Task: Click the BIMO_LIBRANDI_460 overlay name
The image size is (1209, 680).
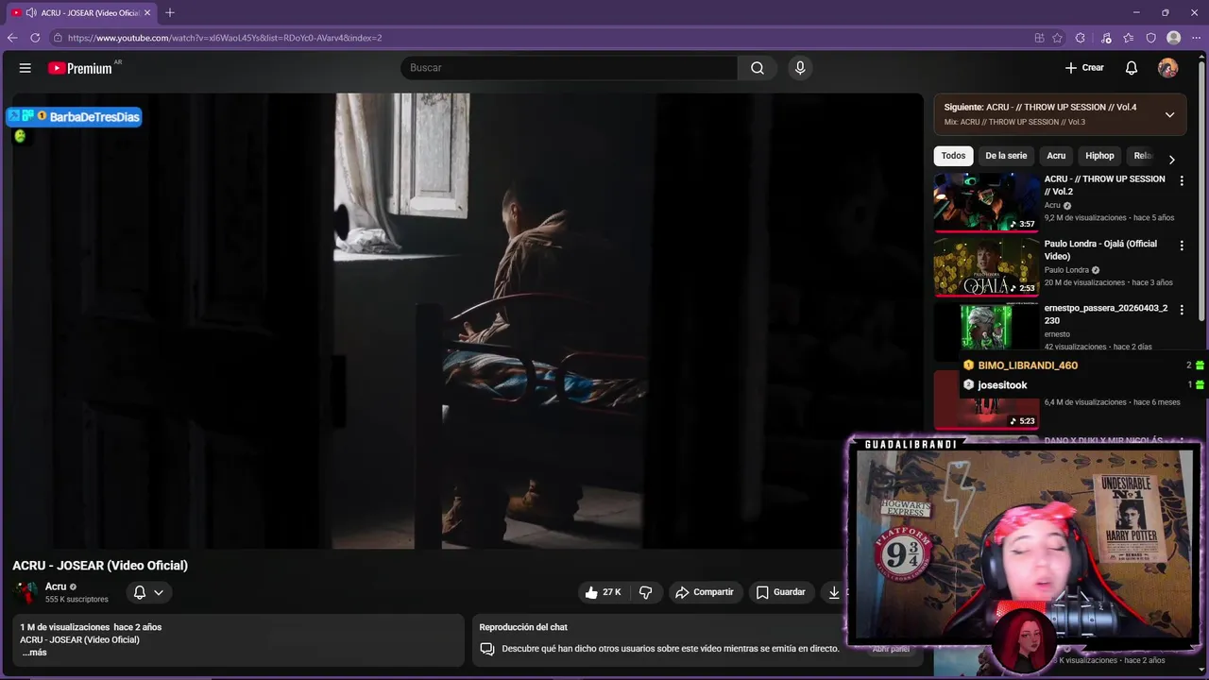Action: 1028,365
